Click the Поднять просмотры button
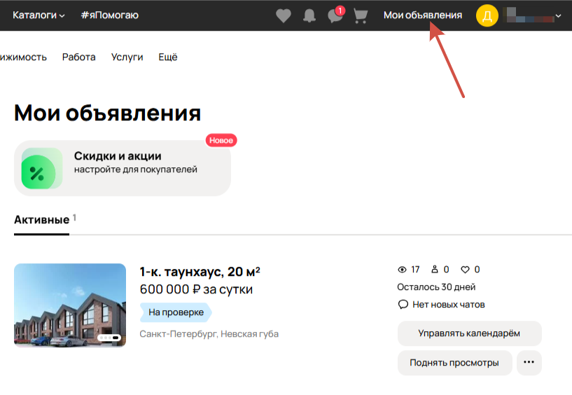Screen dimensions: 572x395 click(454, 362)
